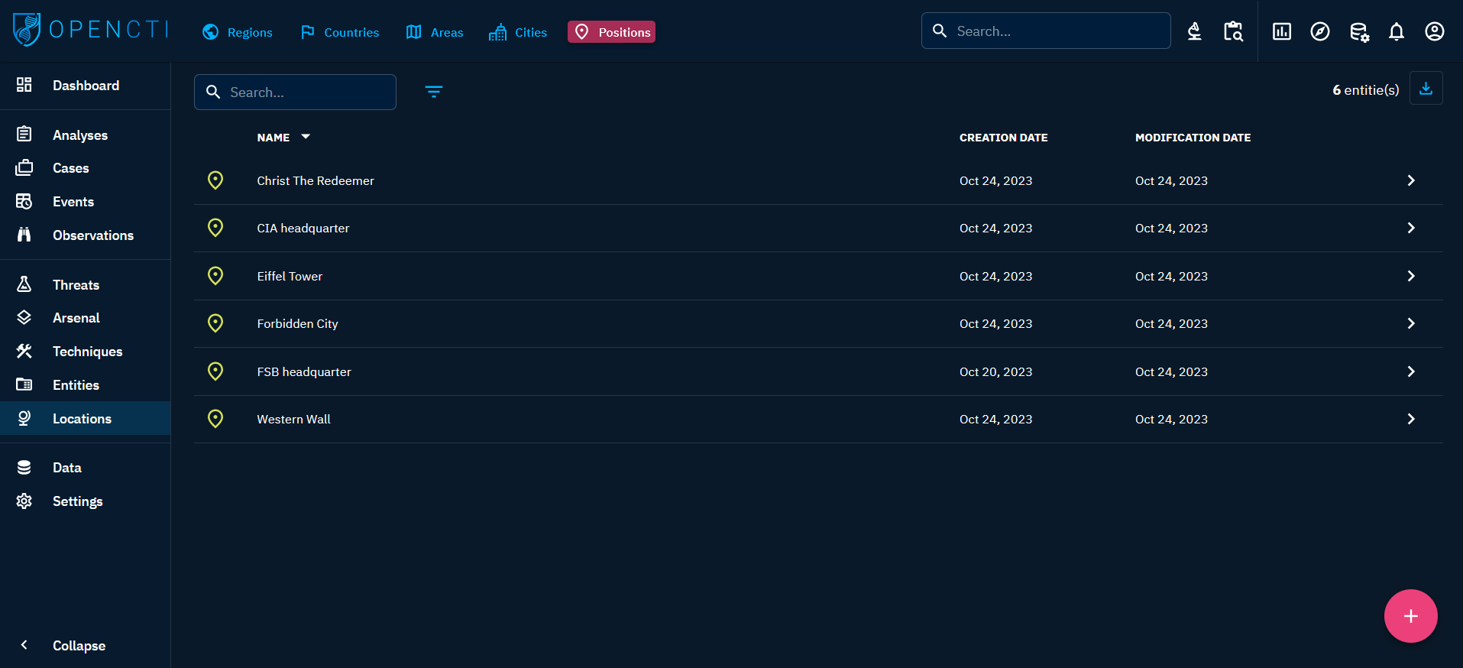
Task: Open the FSB headquarter entry
Action: pyautogui.click(x=304, y=371)
